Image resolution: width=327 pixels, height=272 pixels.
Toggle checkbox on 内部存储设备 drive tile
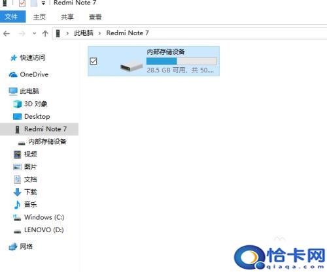(x=94, y=61)
